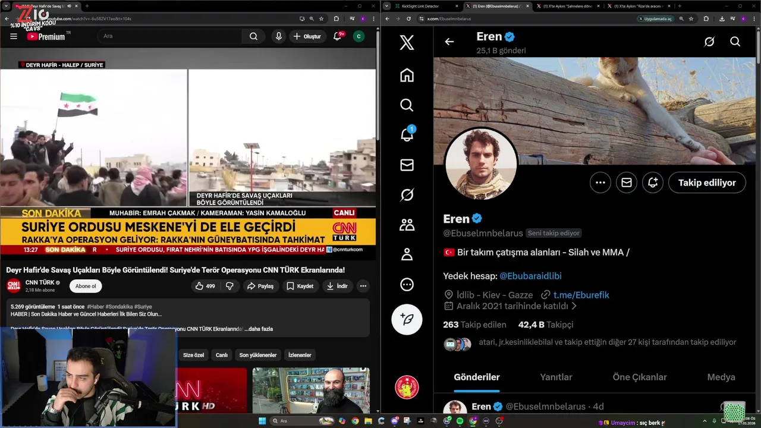Show hidden system tray icons chevron
The image size is (761, 428).
click(x=705, y=421)
